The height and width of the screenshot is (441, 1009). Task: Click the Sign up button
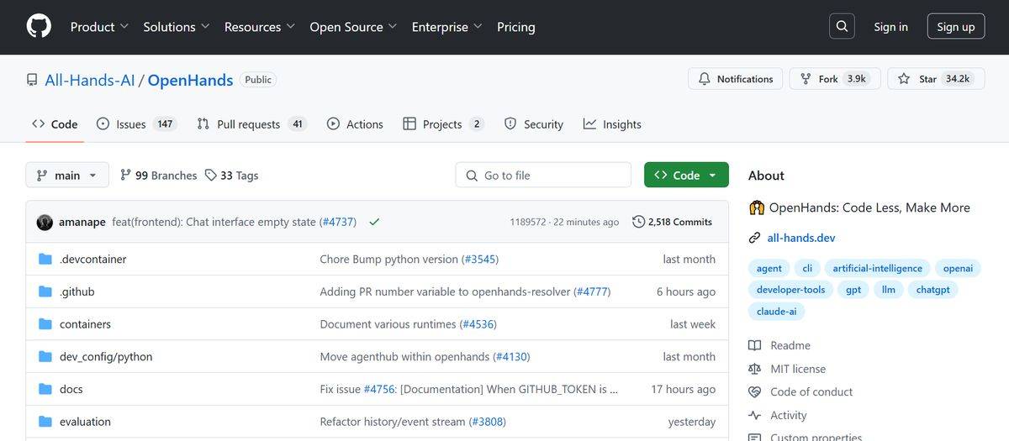coord(956,27)
